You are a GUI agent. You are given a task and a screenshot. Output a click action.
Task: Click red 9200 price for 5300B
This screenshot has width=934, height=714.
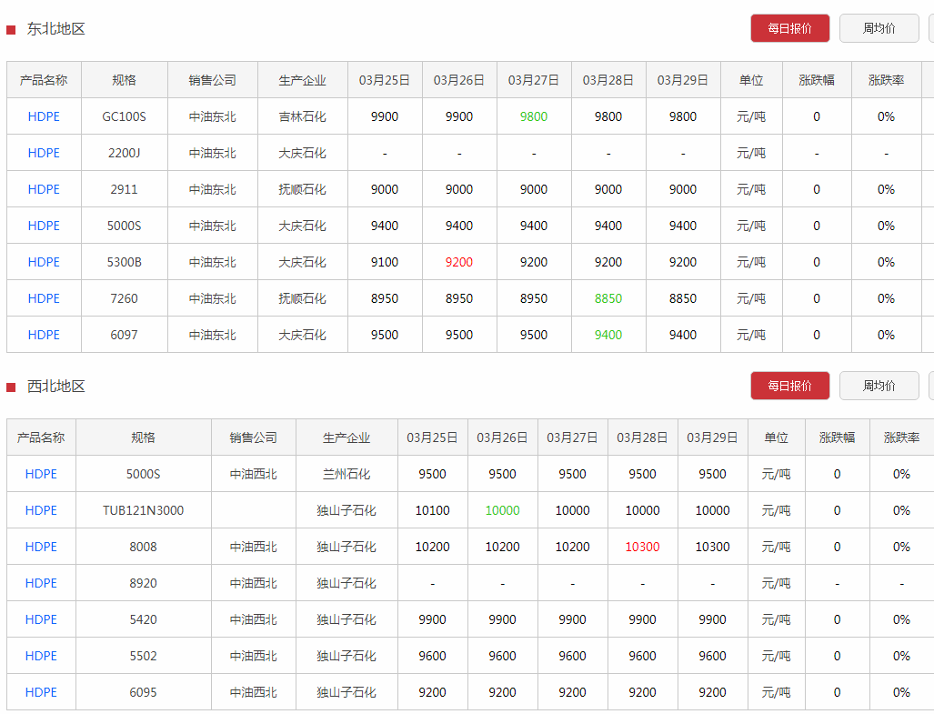[459, 262]
